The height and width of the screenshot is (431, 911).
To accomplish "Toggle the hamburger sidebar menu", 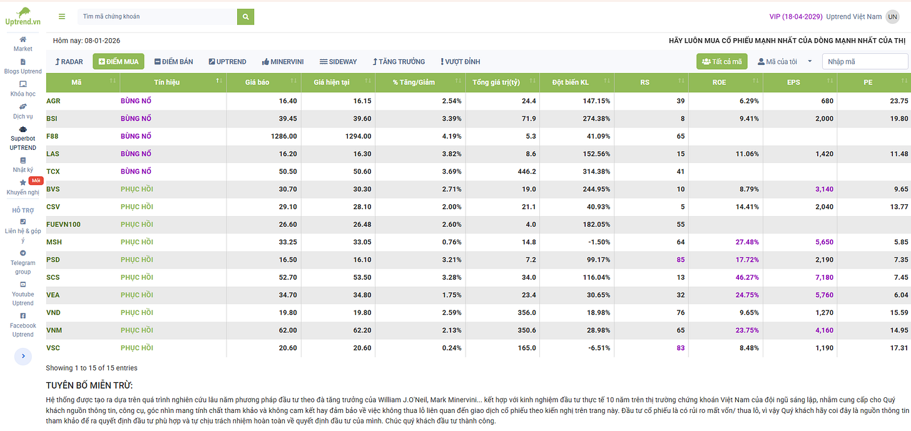I will click(x=61, y=17).
